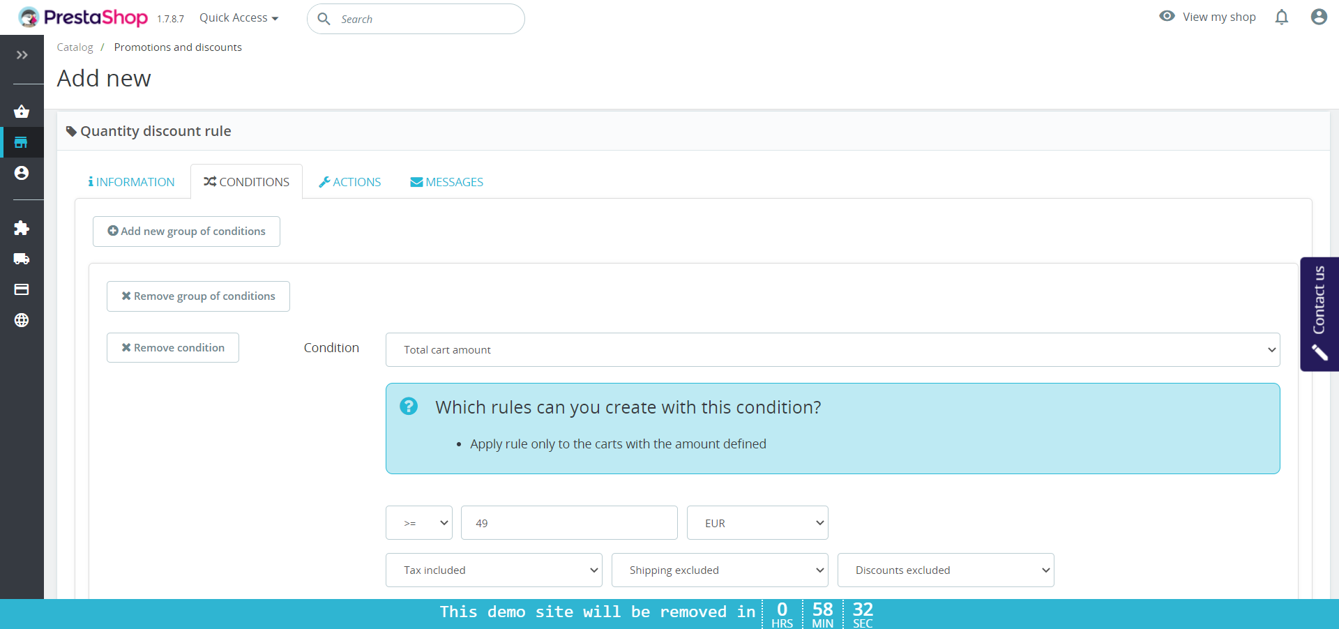Image resolution: width=1339 pixels, height=629 pixels.
Task: Expand the Quick Access dropdown
Action: (x=239, y=18)
